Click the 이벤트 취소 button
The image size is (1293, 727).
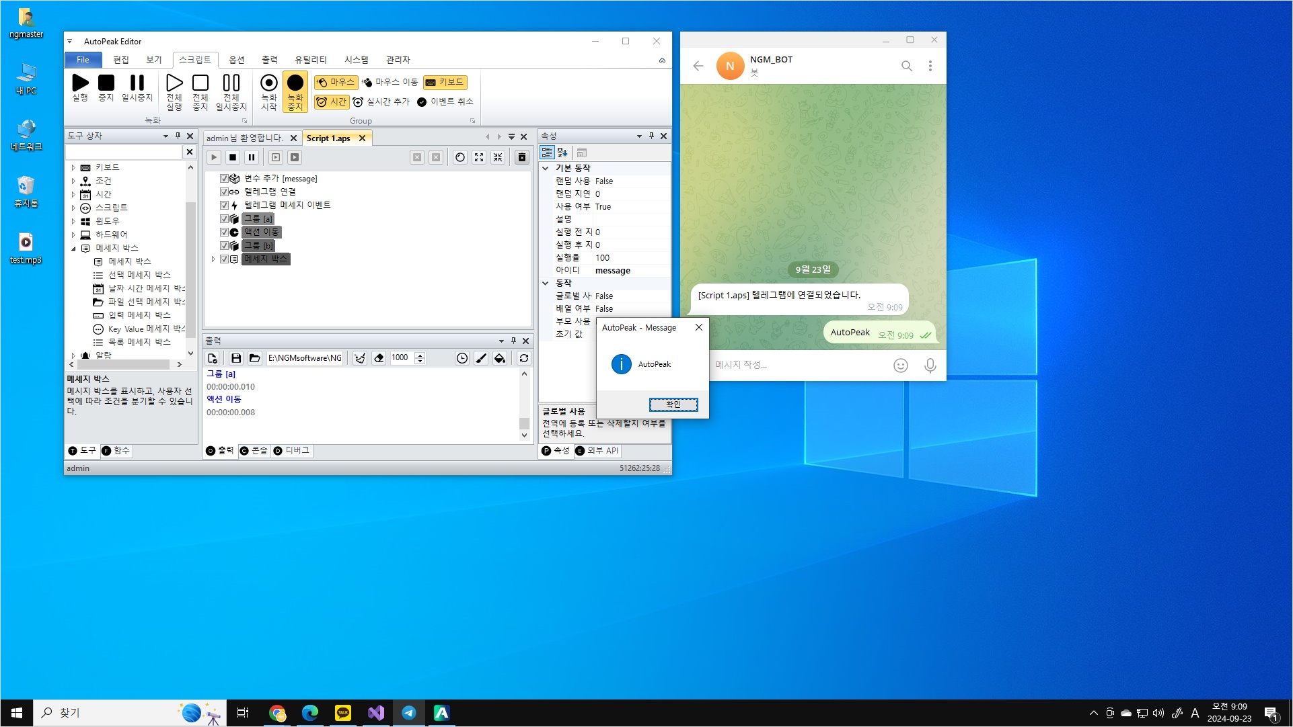pyautogui.click(x=445, y=101)
